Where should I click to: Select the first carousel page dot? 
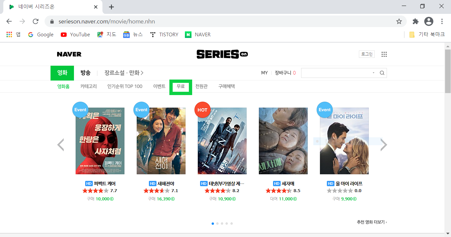coord(213,223)
